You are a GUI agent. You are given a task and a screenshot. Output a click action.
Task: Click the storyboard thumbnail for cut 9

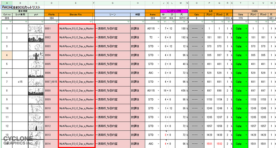click(36, 100)
